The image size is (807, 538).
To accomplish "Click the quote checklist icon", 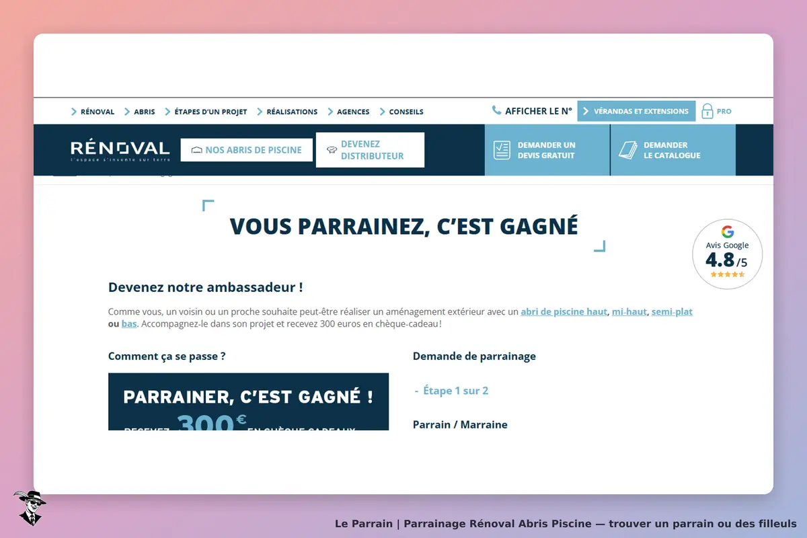I will [502, 150].
